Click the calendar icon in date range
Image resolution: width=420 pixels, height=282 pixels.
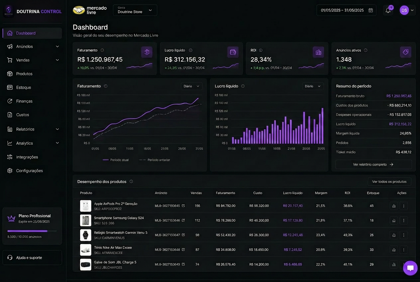tap(370, 10)
